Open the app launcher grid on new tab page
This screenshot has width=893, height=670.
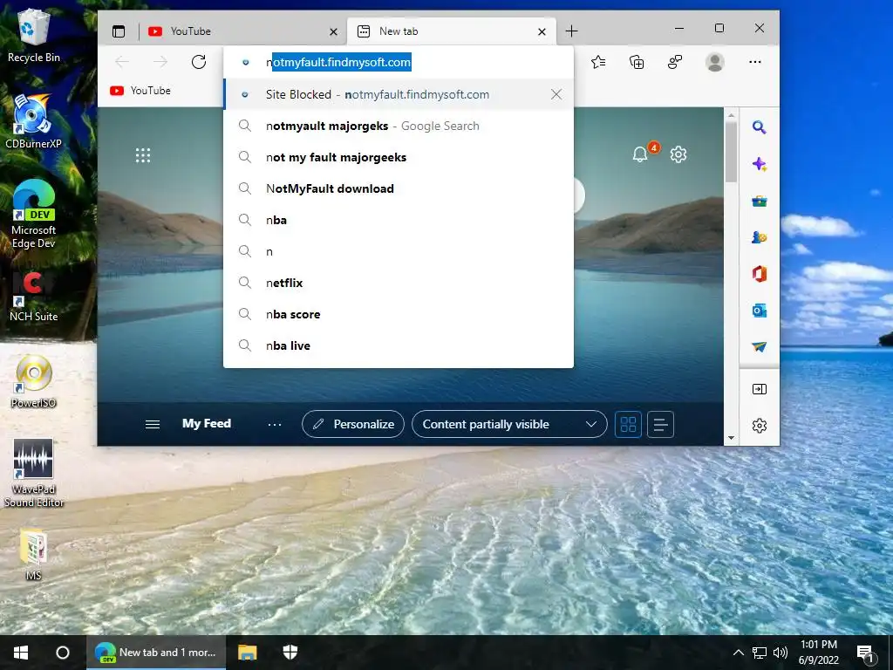coord(143,155)
